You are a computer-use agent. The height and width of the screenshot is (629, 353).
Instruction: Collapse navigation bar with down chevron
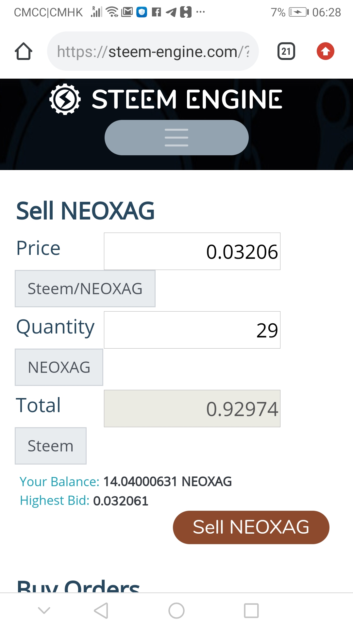pyautogui.click(x=44, y=610)
